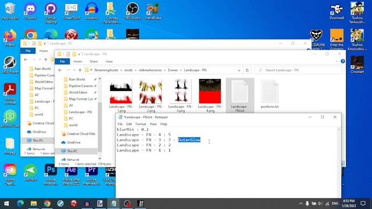Viewport: 372px width, 209px height.
Task: Open GitHub Desktop shortcut
Action: click(x=51, y=13)
